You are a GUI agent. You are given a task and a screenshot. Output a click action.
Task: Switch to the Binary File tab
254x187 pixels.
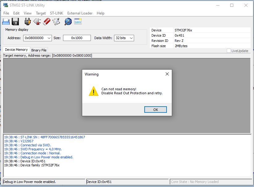(39, 50)
